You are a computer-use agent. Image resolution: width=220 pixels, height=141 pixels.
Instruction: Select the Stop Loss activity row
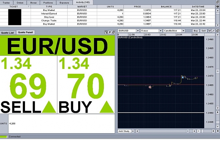click(107, 17)
